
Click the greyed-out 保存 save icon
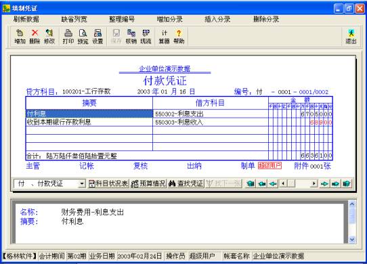tap(116, 37)
